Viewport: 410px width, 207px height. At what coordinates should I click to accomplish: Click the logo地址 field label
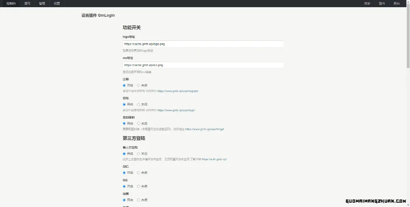[x=129, y=37]
